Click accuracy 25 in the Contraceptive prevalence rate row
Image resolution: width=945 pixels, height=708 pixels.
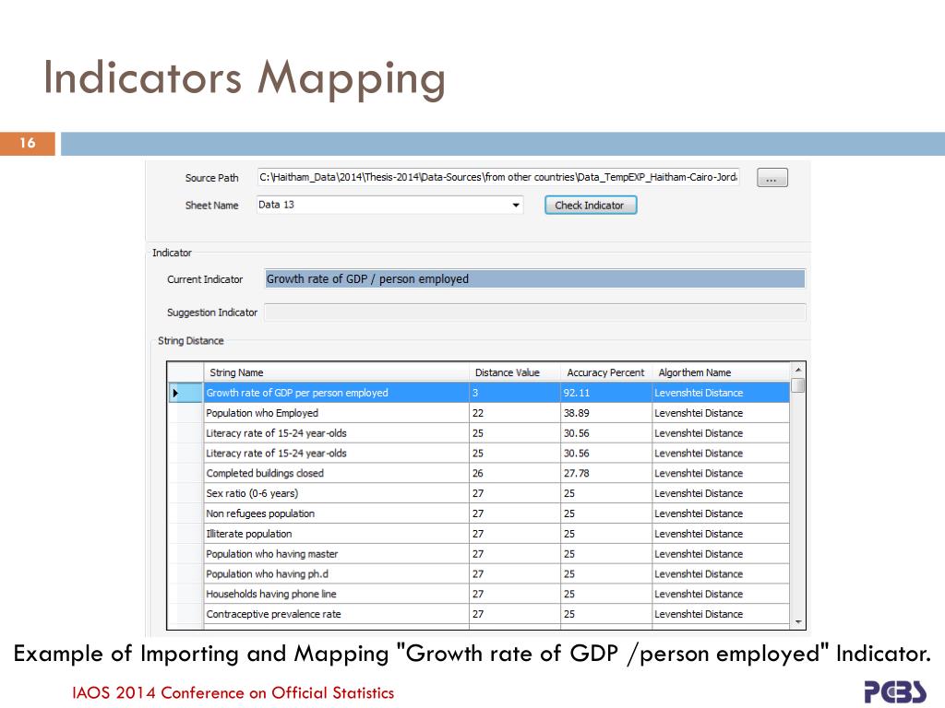606,614
